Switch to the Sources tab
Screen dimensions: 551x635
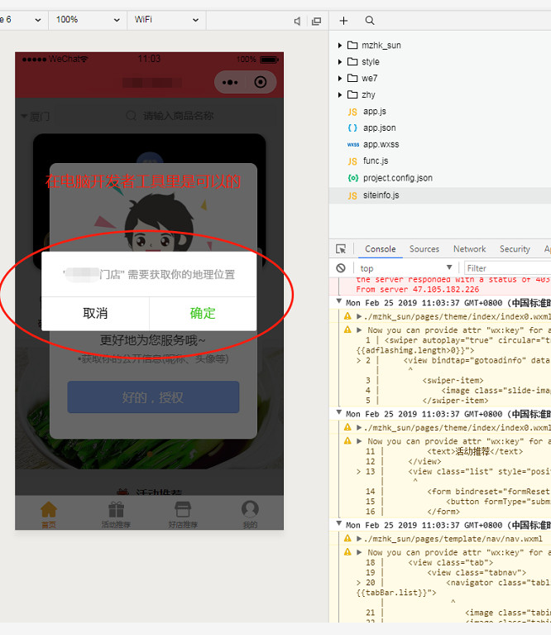point(424,249)
